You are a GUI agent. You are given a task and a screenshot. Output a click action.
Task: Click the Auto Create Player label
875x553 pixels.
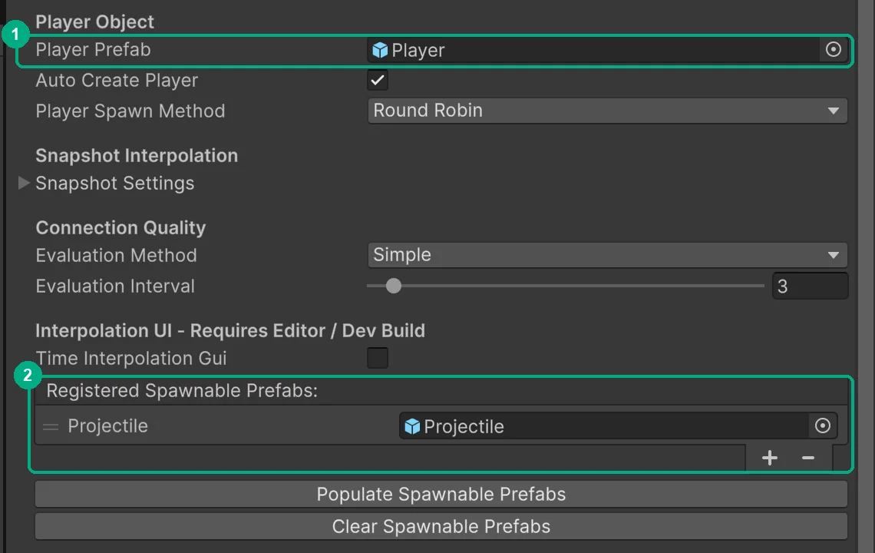(117, 81)
